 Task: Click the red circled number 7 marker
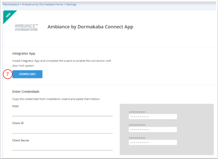[x=8, y=74]
